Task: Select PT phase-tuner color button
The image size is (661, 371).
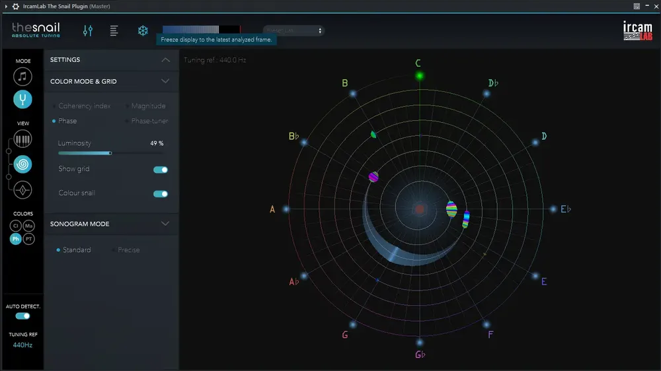Action: coord(28,239)
